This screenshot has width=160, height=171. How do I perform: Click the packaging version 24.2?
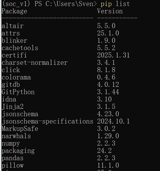click(x=104, y=151)
